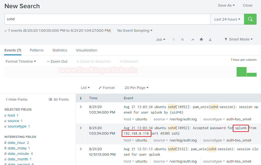261x165 pixels.
Task: Expand the first event row details
Action: [x=81, y=107]
